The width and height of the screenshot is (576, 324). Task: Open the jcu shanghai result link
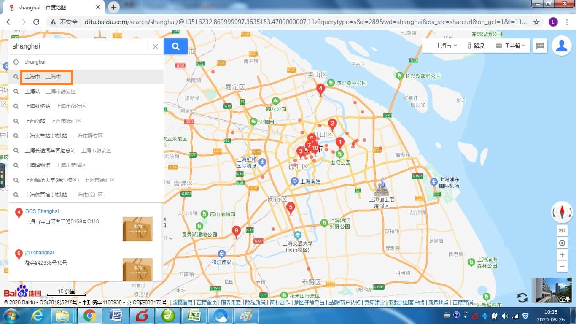coord(40,253)
